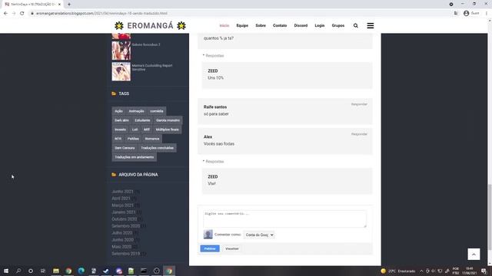Select the Traduções em andamento tag

135,157
